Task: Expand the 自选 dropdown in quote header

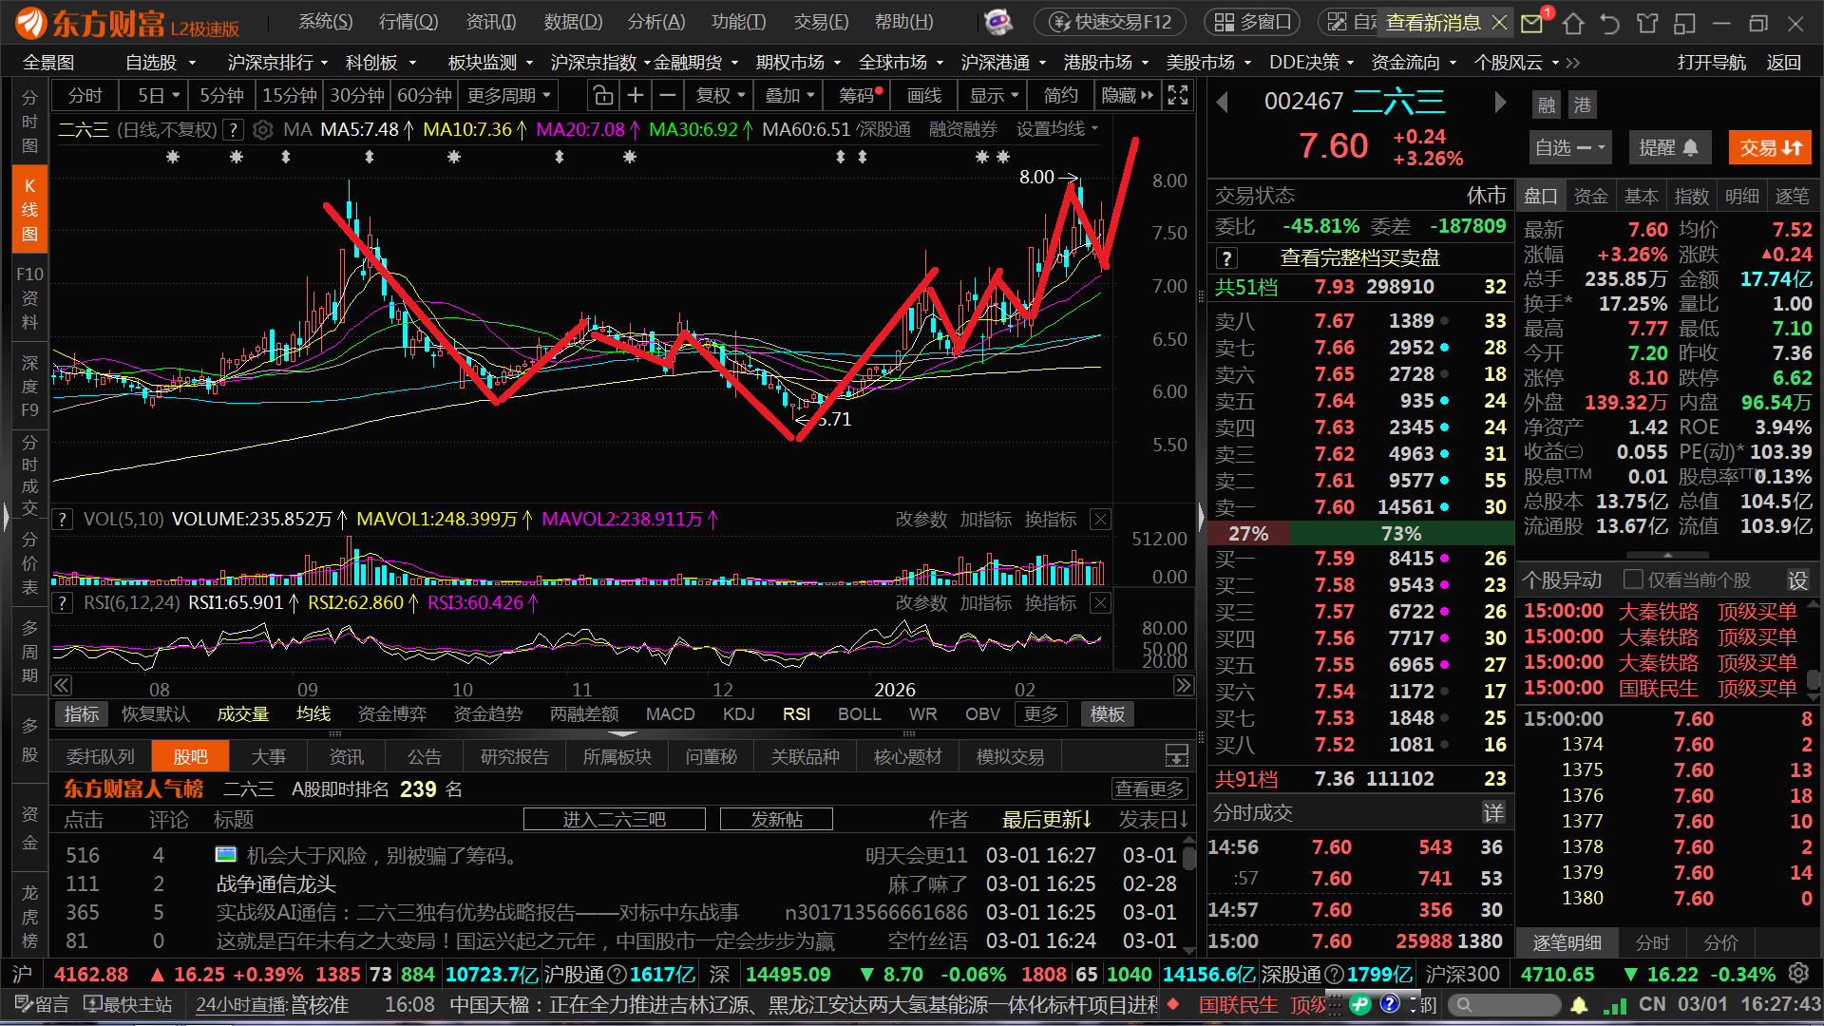Action: pos(1569,147)
